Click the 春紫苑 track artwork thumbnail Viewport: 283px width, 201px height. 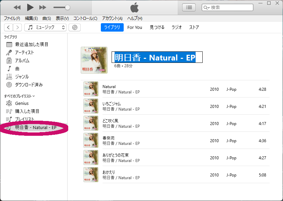(91, 140)
